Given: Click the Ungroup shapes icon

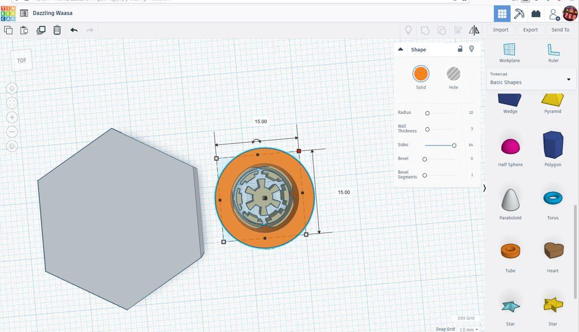Looking at the screenshot, I should click(442, 30).
